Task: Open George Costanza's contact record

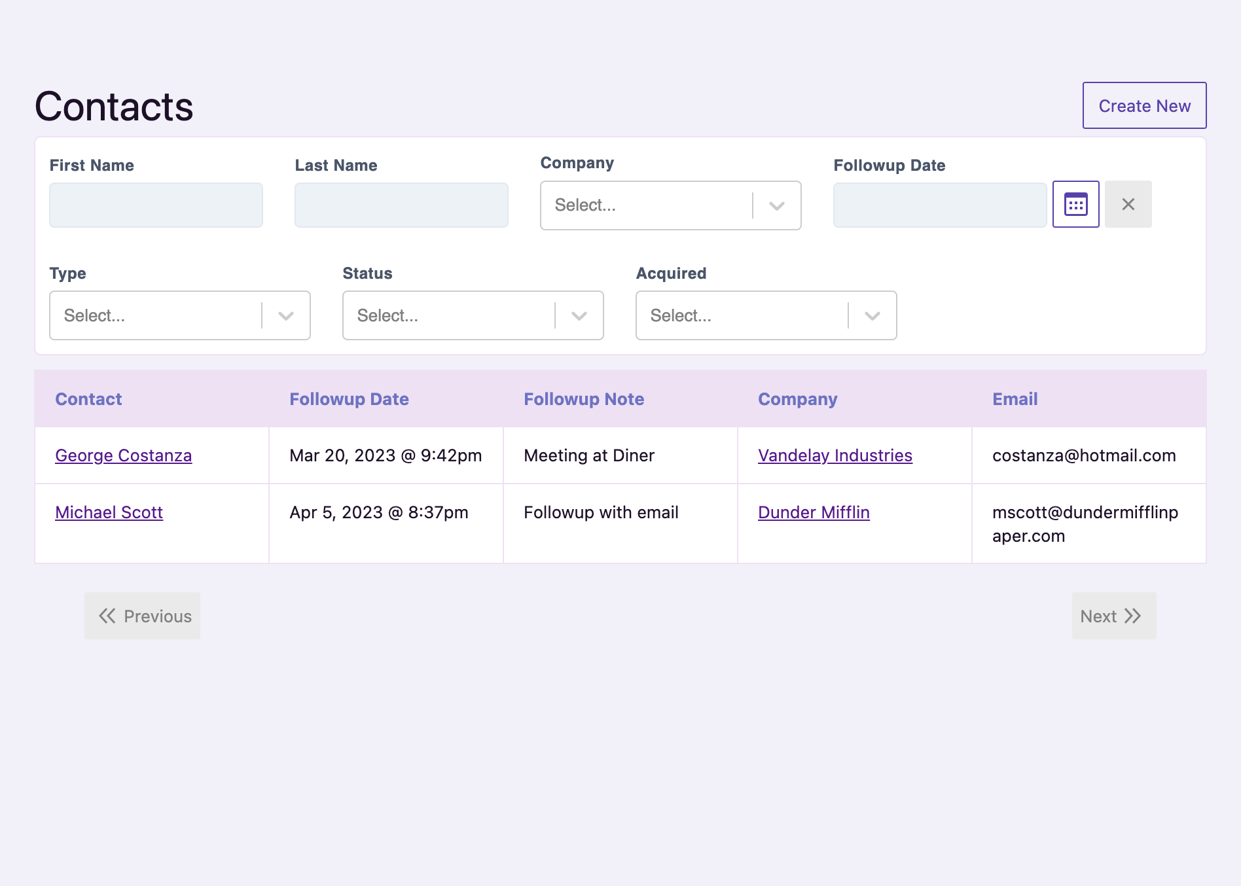Action: tap(123, 455)
